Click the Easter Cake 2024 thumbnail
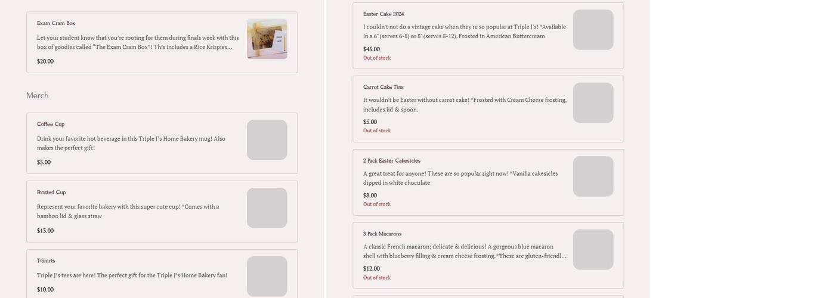835x298 pixels. coord(593,30)
